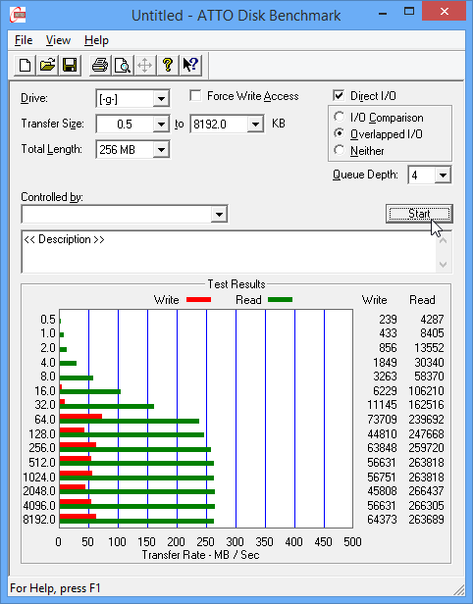Click the read value 106210
Screen dimensions: 473x604
pyautogui.click(x=426, y=390)
